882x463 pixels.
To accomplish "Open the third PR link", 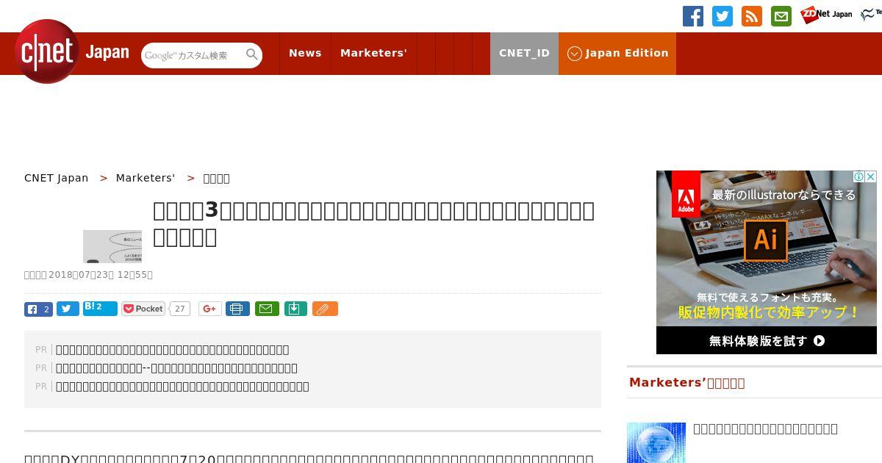I will click(182, 387).
